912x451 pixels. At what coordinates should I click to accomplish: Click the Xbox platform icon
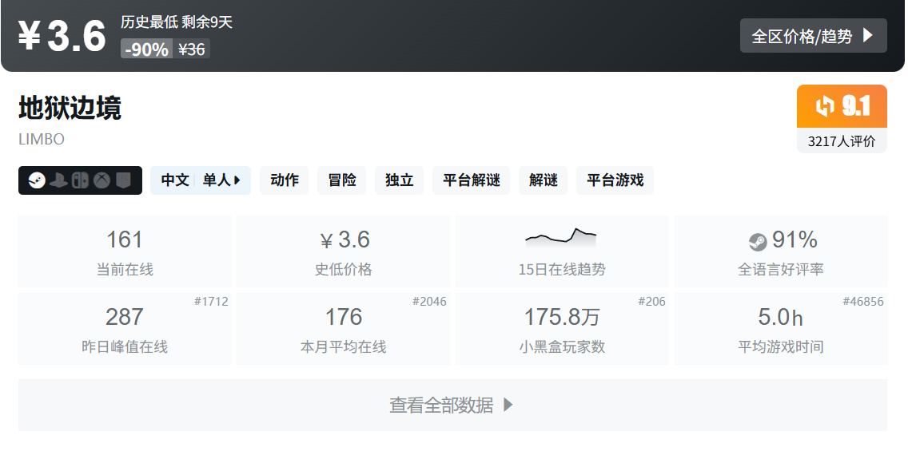[x=102, y=180]
